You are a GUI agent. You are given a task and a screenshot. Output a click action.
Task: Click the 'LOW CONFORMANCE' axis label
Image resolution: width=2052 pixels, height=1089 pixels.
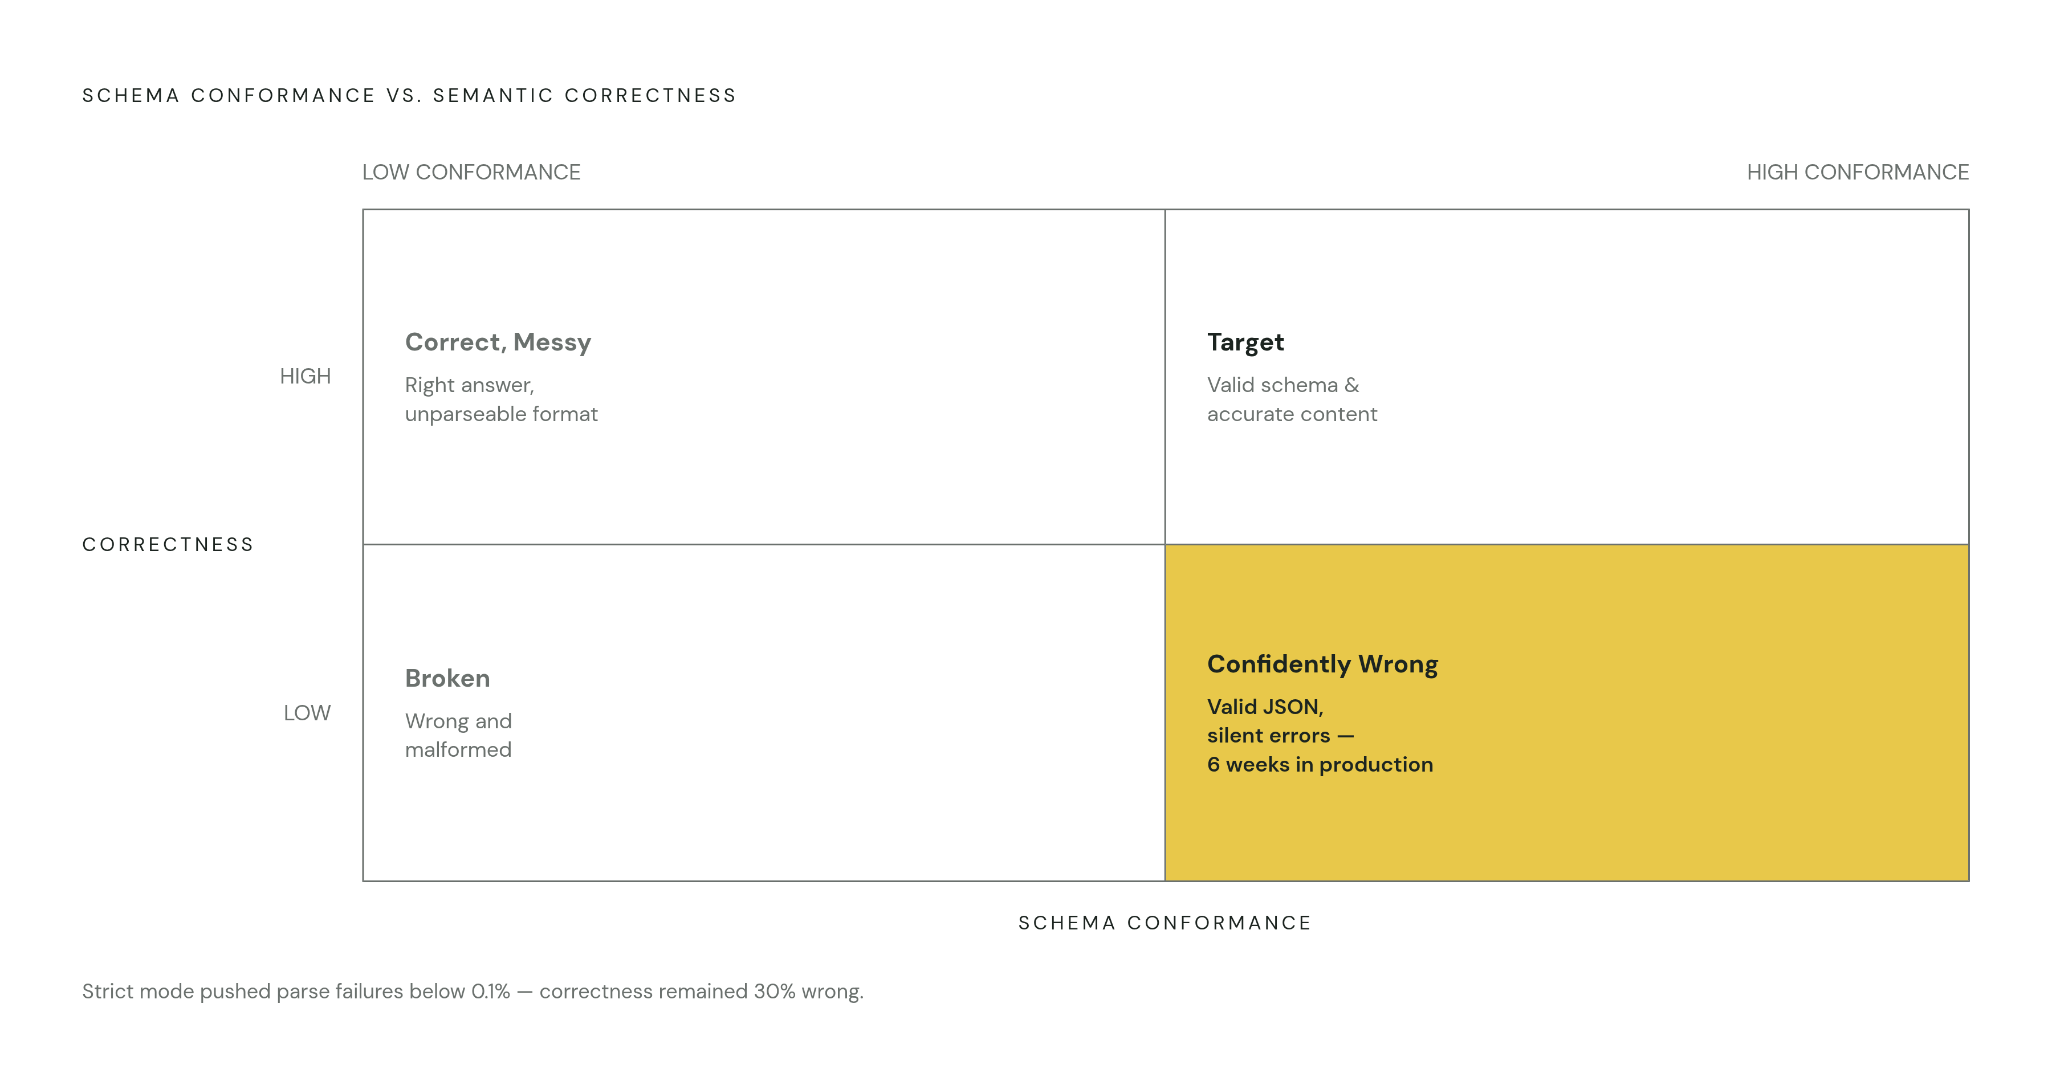pyautogui.click(x=471, y=172)
